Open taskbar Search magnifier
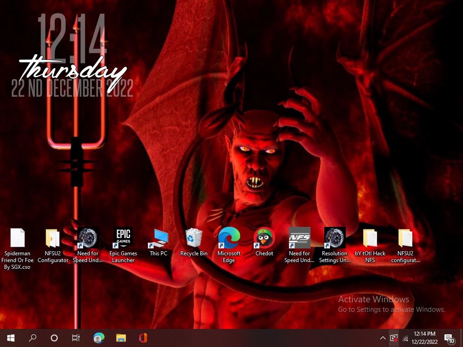 [x=33, y=338]
